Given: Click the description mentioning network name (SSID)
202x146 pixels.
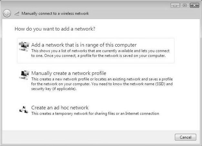Looking at the screenshot, I should tap(102, 84).
